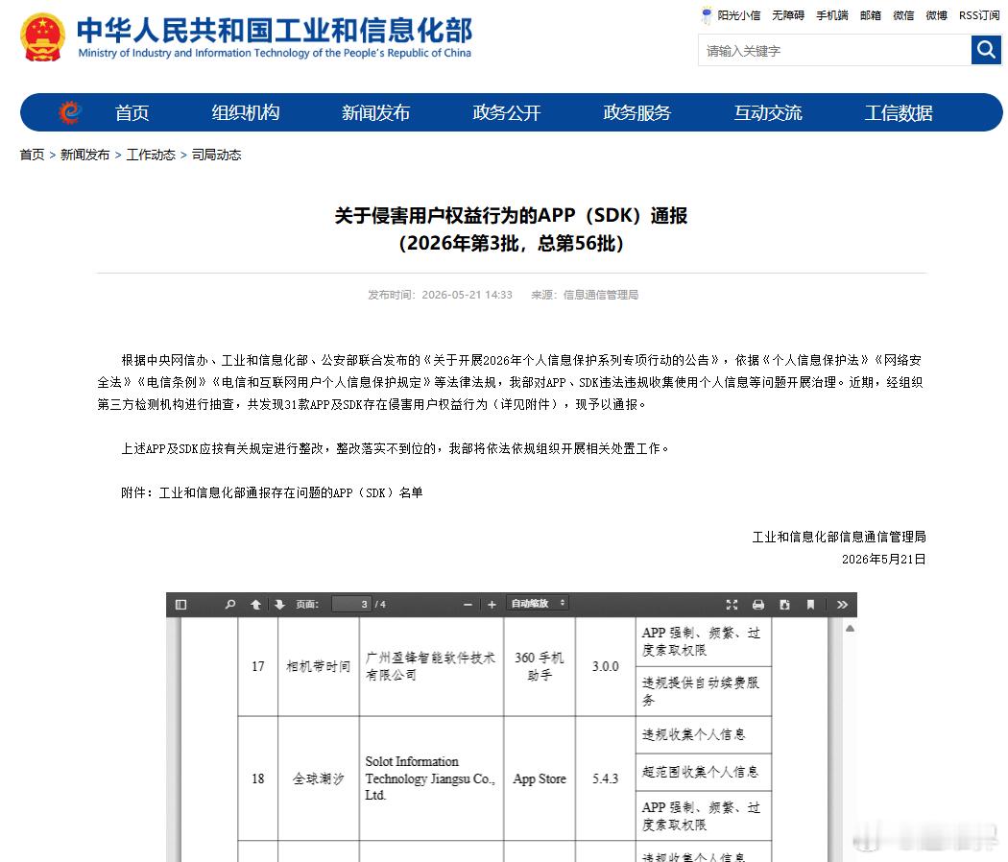This screenshot has width=1008, height=862.
Task: Open the 组织机构 menu
Action: click(x=246, y=113)
